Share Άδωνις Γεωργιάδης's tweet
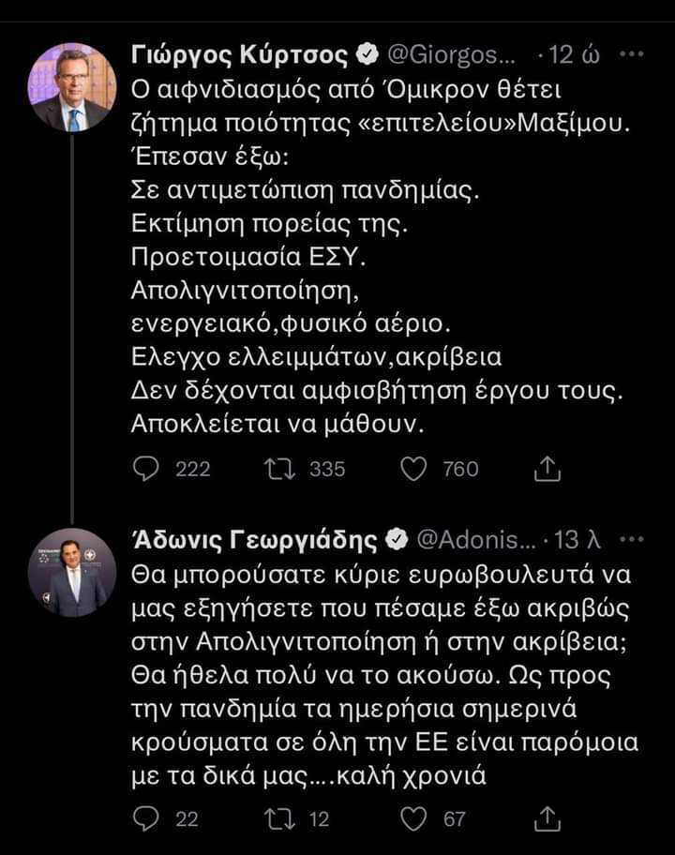This screenshot has width=675, height=855. pyautogui.click(x=546, y=818)
